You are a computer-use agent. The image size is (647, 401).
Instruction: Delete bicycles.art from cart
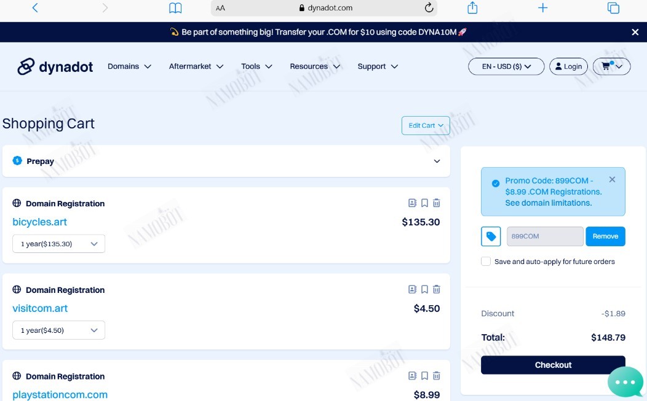pyautogui.click(x=437, y=203)
